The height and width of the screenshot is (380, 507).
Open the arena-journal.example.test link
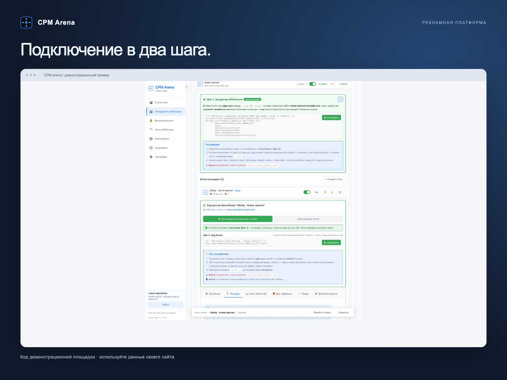(x=241, y=210)
